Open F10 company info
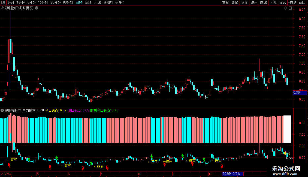Screen dimensions: 308x177 tap(273, 2)
